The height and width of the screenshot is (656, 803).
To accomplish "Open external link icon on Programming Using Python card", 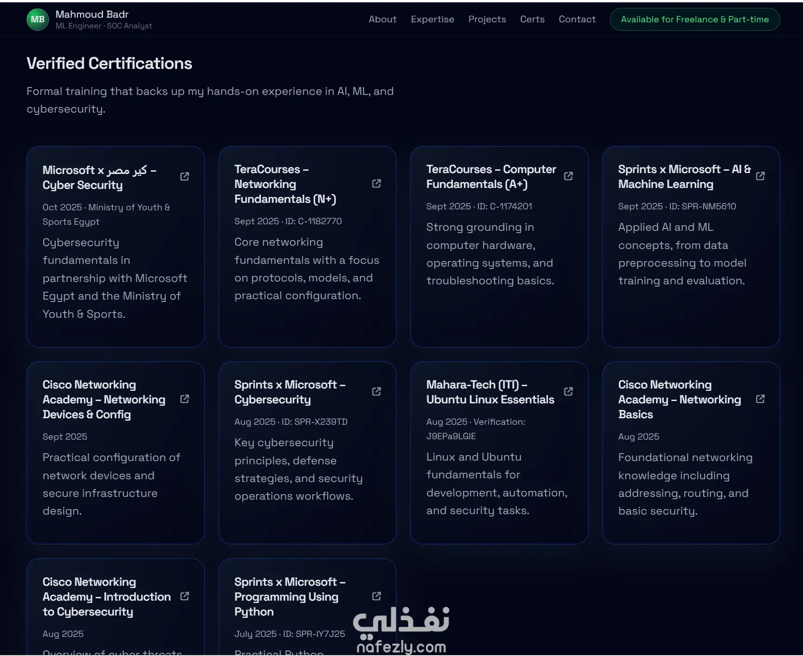I will (376, 596).
